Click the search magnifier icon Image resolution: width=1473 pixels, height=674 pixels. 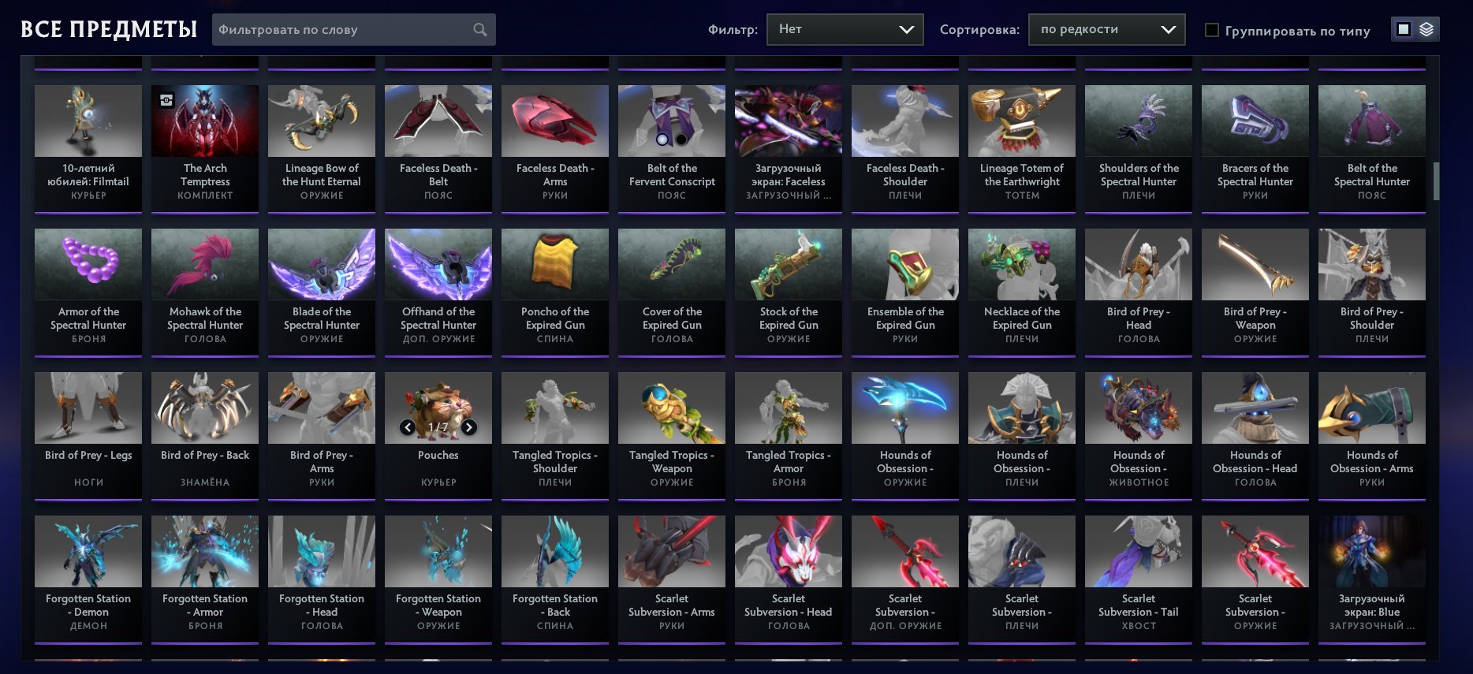tap(479, 30)
